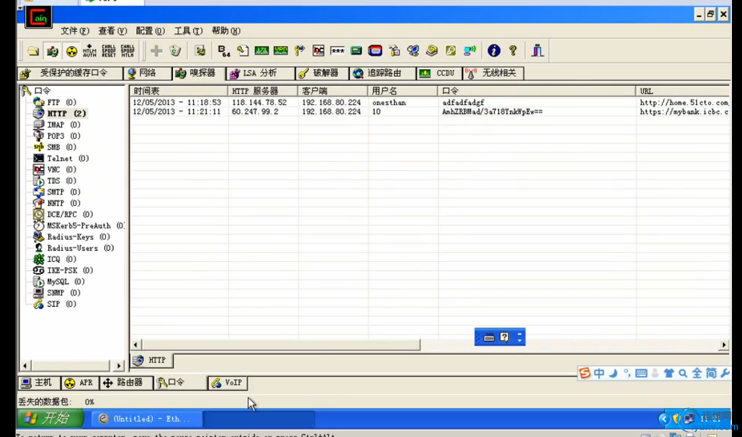Click the blue info About icon
Screen dimensions: 742x437
tap(494, 50)
